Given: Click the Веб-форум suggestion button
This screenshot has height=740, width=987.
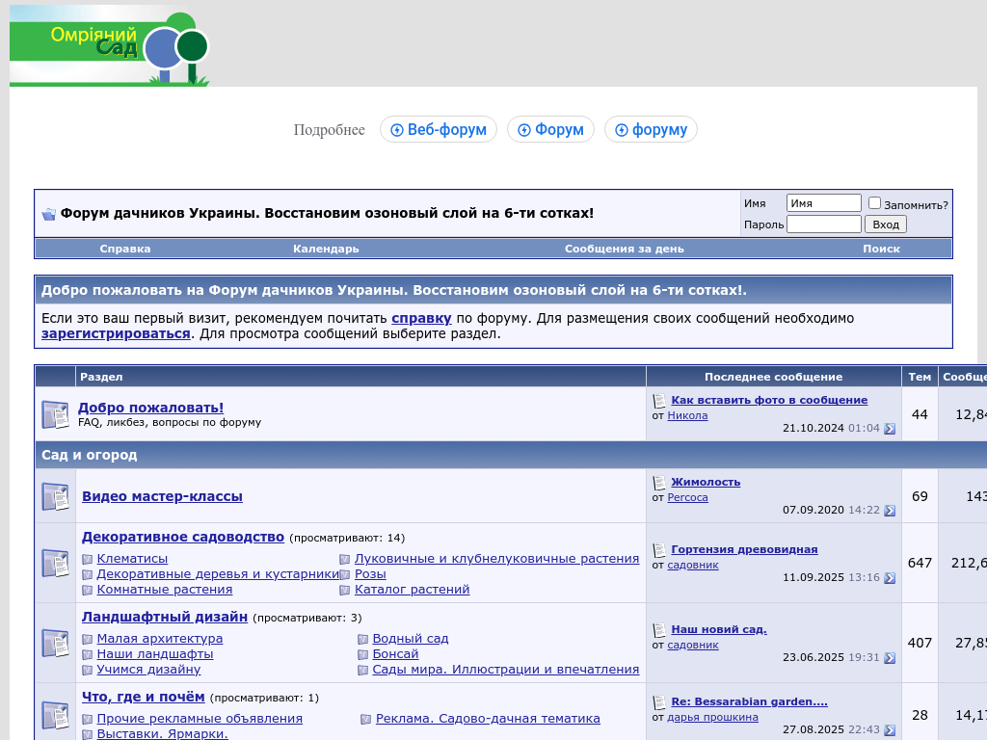Looking at the screenshot, I should 439,129.
